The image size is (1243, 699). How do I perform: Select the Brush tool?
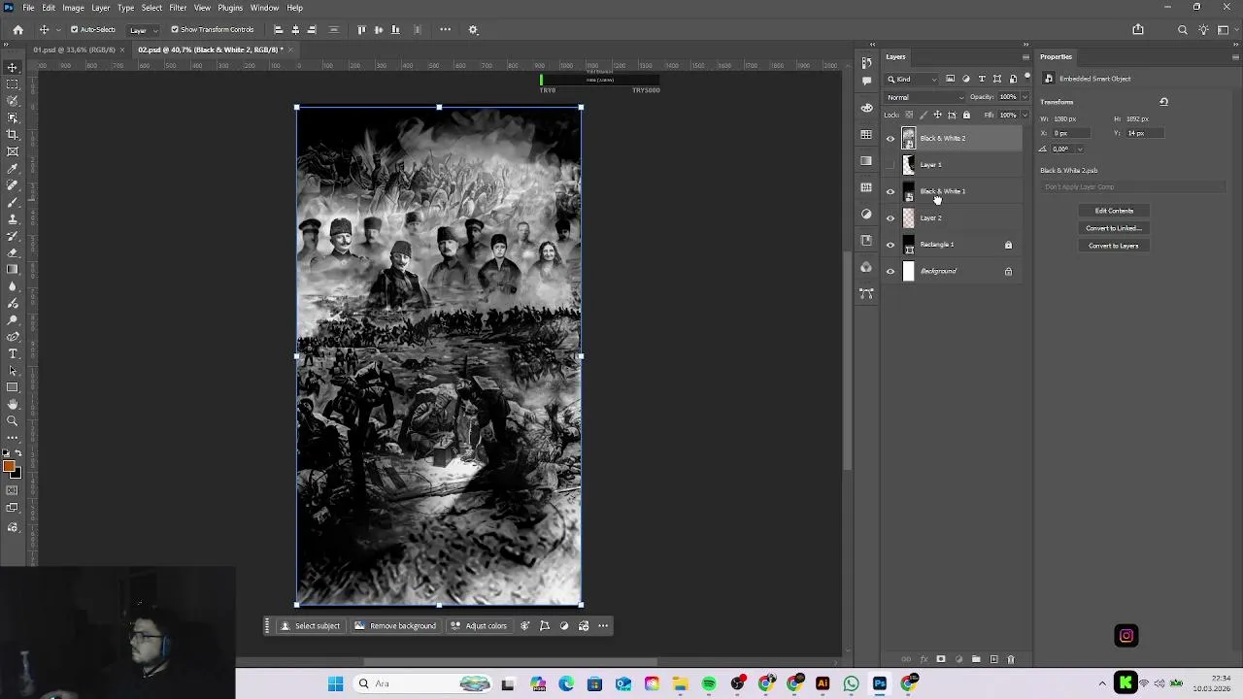[13, 202]
